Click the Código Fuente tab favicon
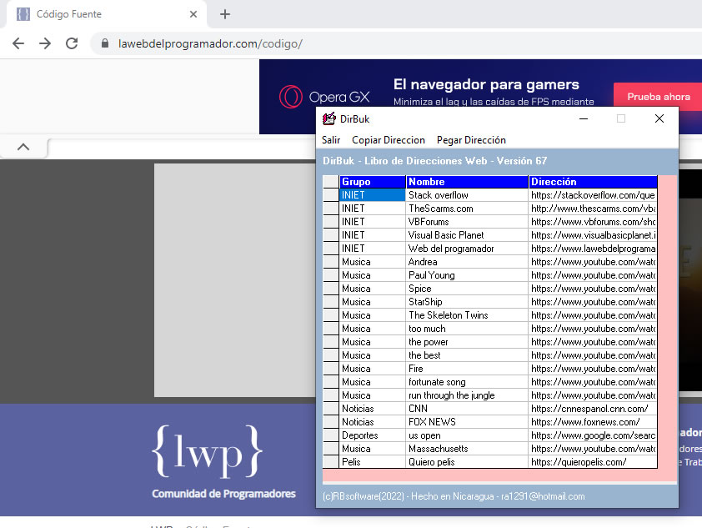Viewport: 702px width, 528px height. point(23,14)
